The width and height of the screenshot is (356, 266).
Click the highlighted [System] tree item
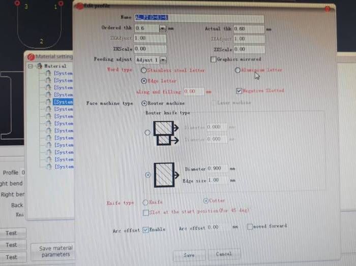63,102
